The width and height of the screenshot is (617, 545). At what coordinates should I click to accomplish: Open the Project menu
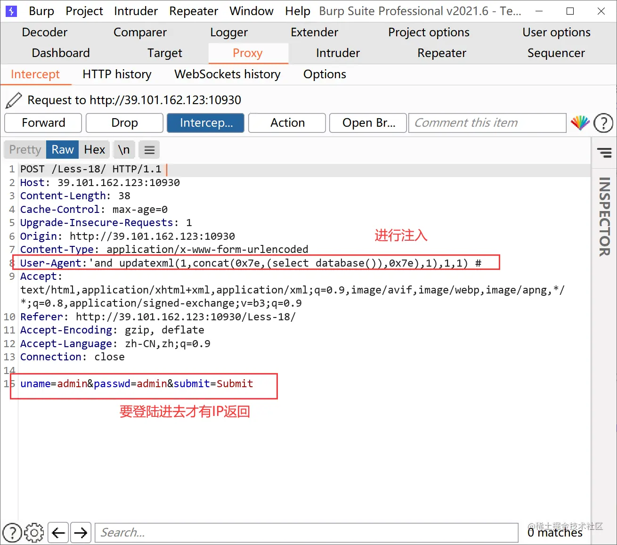[x=84, y=11]
